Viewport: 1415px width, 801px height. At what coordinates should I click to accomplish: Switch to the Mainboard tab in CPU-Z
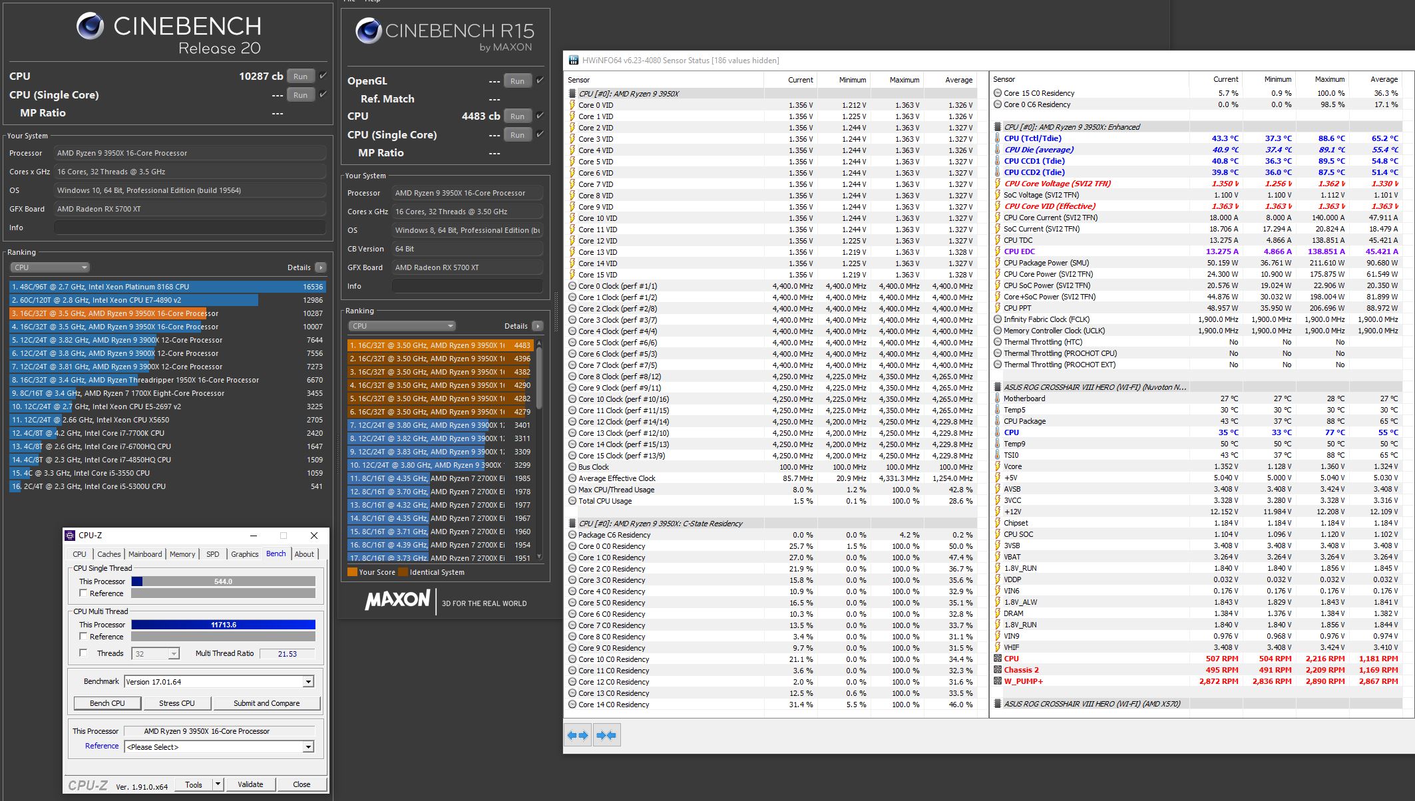click(145, 554)
